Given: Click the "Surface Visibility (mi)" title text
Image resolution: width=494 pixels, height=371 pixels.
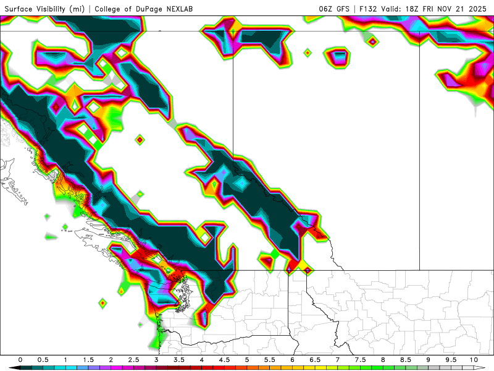Looking at the screenshot, I should click(x=44, y=9).
